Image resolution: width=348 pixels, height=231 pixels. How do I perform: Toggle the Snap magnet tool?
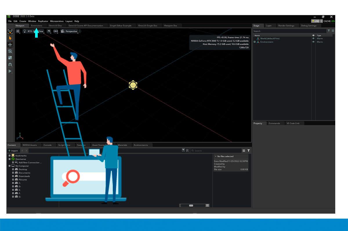click(10, 65)
